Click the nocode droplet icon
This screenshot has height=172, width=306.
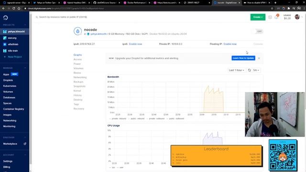[x=77, y=31]
